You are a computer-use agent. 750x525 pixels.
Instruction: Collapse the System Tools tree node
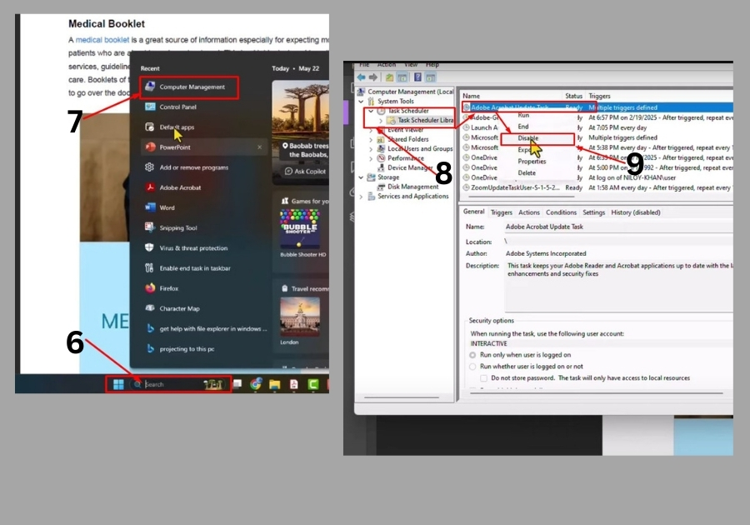point(361,102)
